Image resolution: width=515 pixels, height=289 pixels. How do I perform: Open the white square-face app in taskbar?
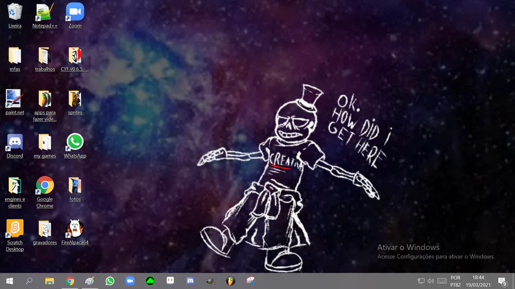click(170, 281)
